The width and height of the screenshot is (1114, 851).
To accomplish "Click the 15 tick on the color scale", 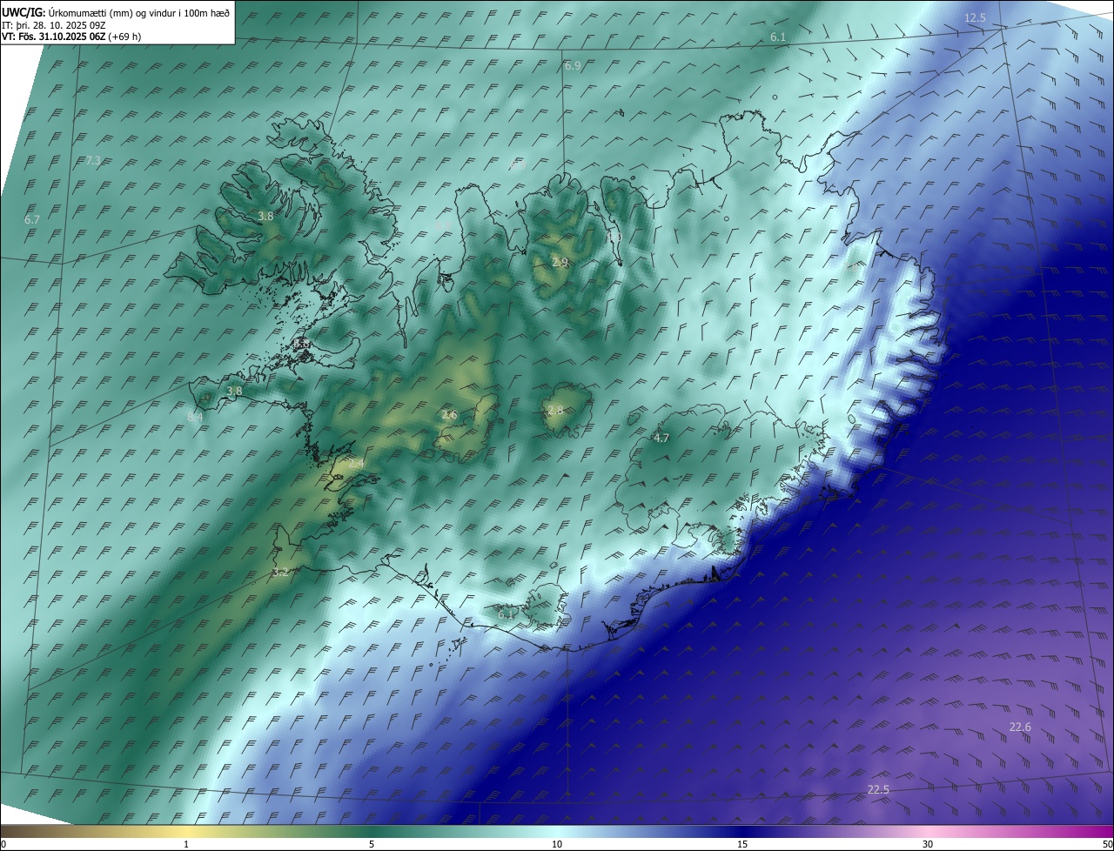I will (742, 844).
